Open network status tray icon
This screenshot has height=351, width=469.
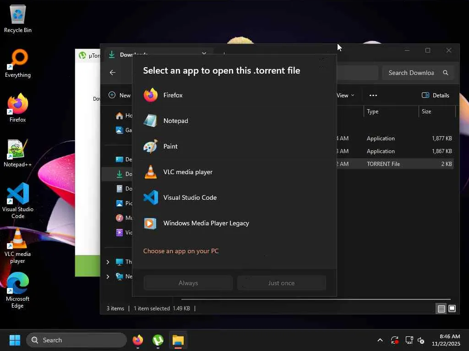409,340
